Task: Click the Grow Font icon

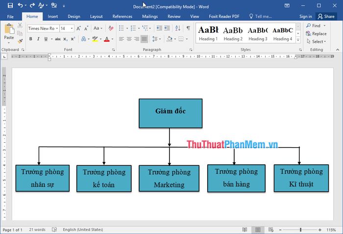Action: click(x=78, y=28)
